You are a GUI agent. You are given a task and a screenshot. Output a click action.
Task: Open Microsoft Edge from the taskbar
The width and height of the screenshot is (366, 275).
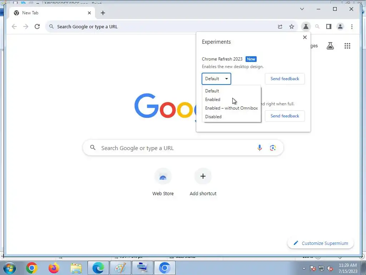[98, 268]
